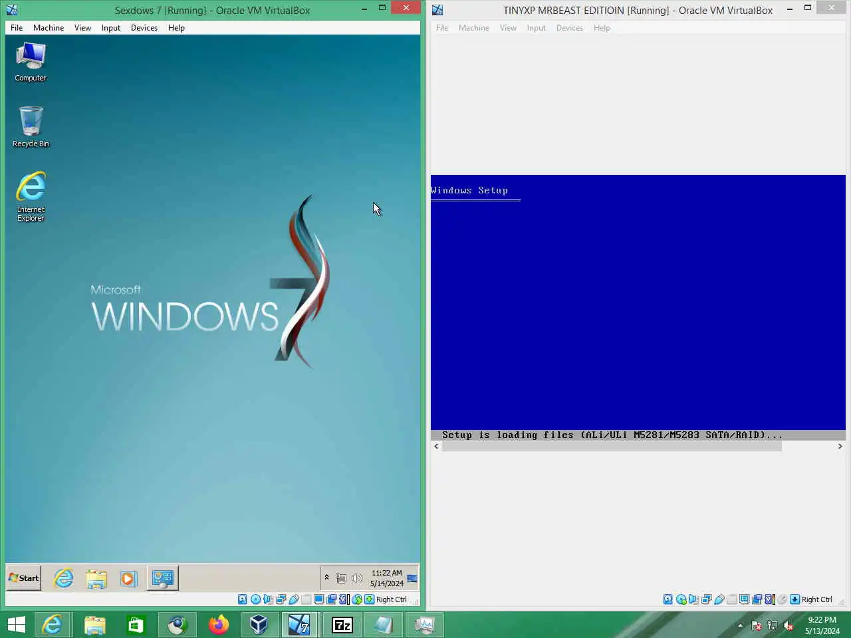
Task: Click the USB indicator in Sexdows 7 status bar
Action: [x=293, y=599]
